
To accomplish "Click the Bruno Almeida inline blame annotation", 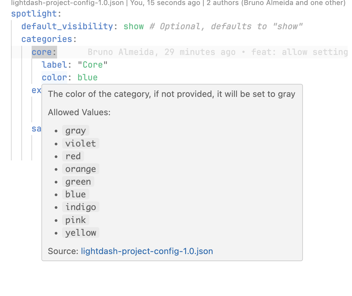I will point(217,52).
